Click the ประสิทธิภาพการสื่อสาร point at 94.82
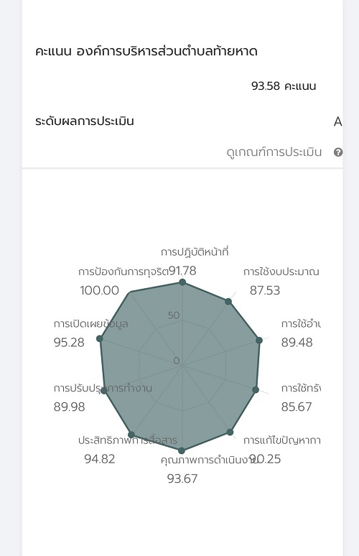Screen dimensions: 359x556 (131, 435)
